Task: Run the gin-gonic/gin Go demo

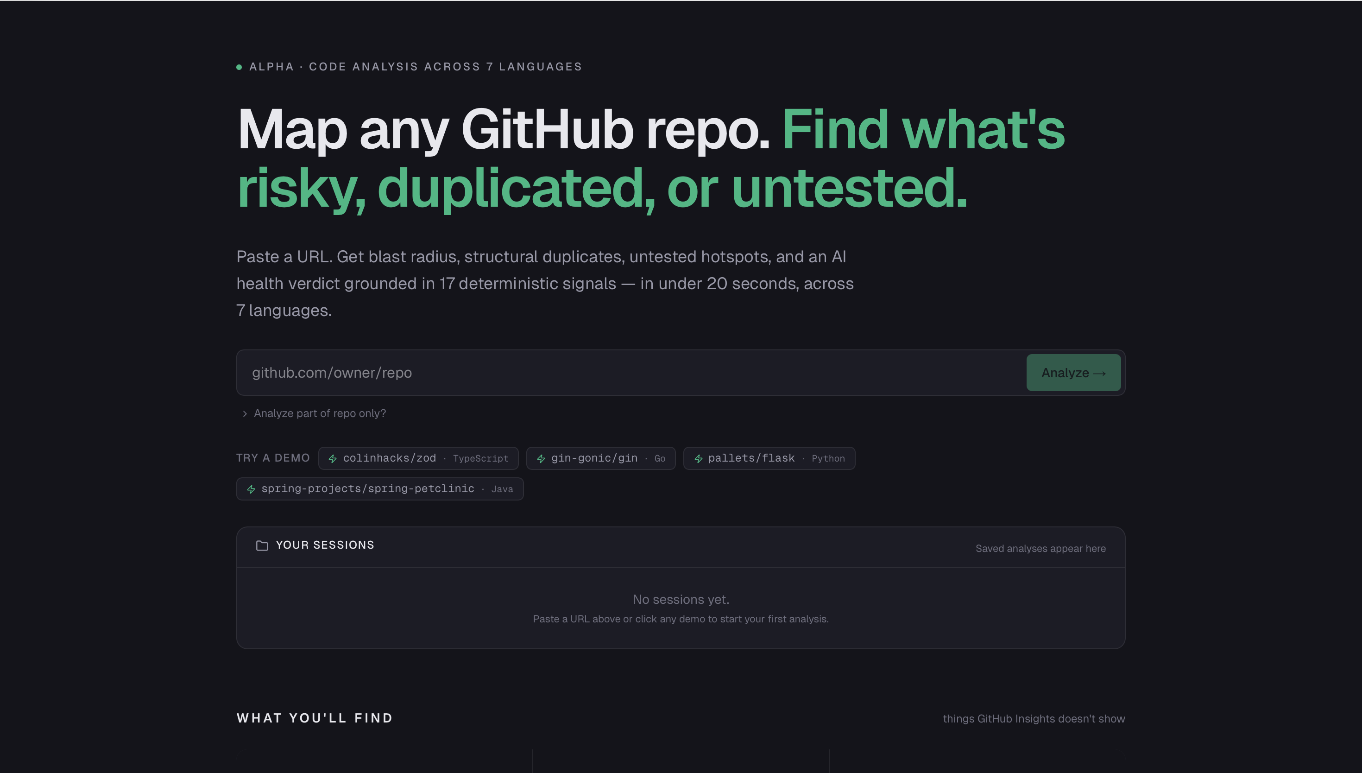Action: [600, 458]
